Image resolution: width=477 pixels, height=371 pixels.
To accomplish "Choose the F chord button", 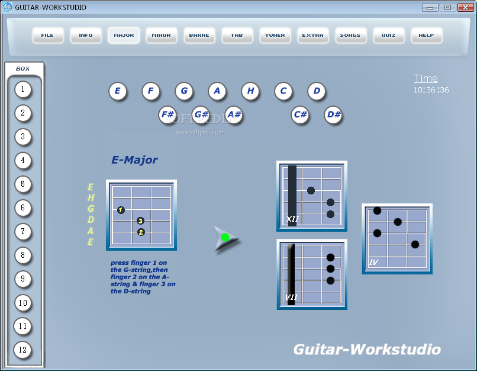I will [150, 91].
